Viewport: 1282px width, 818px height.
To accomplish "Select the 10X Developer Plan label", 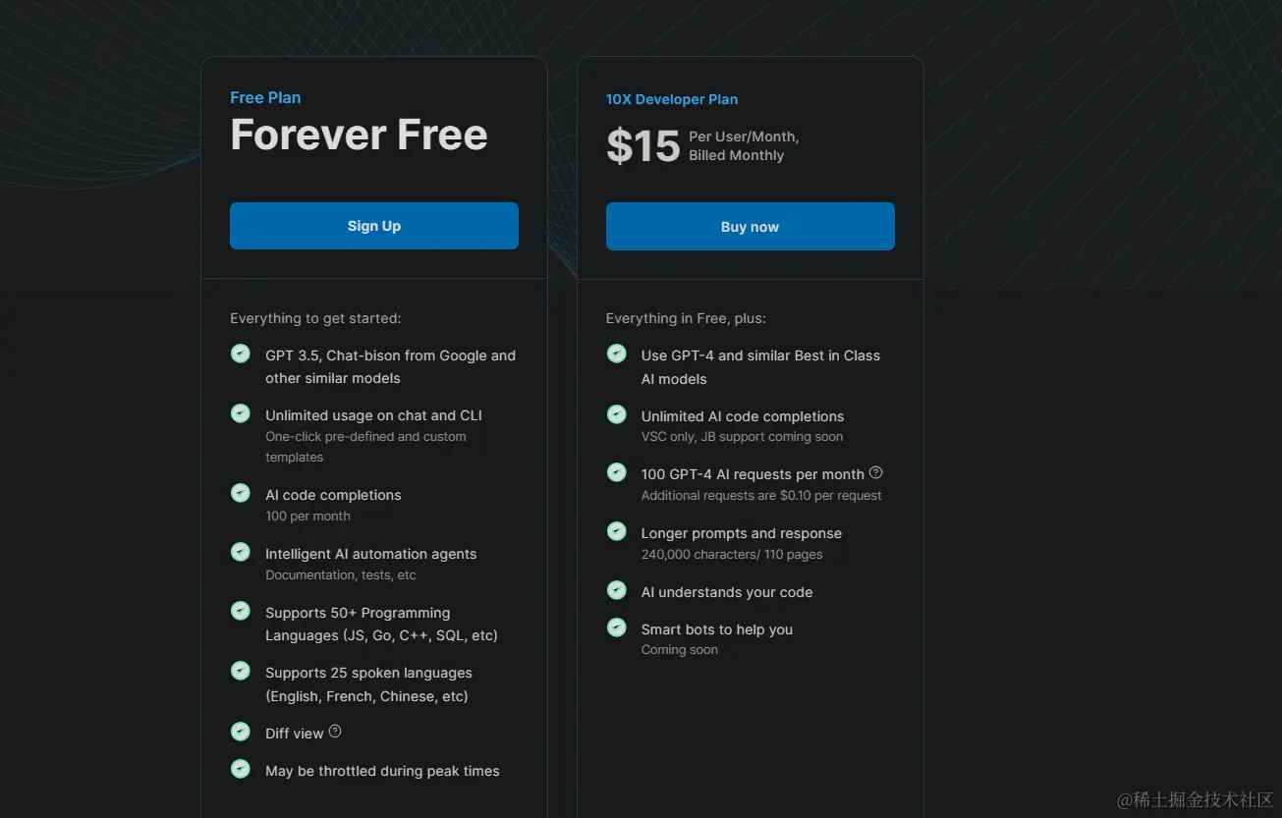I will pyautogui.click(x=672, y=99).
